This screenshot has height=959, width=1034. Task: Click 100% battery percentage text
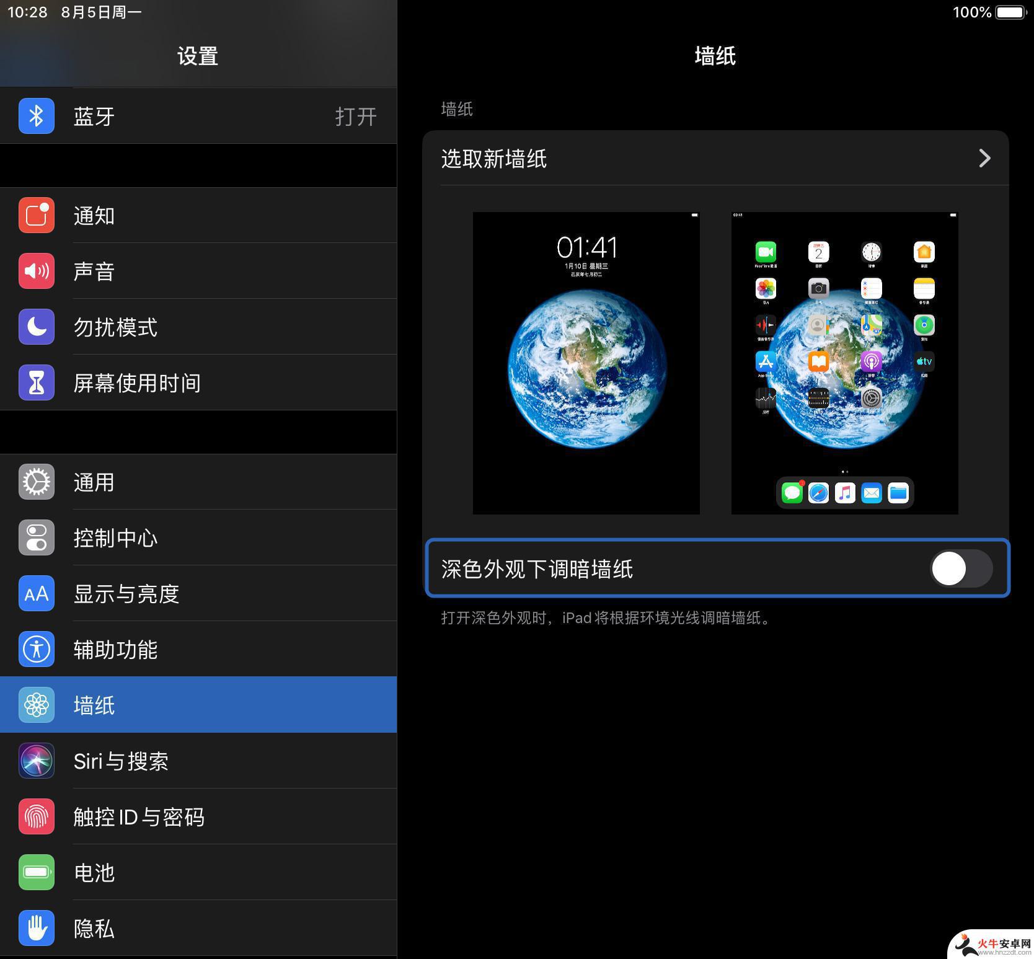[x=972, y=12]
